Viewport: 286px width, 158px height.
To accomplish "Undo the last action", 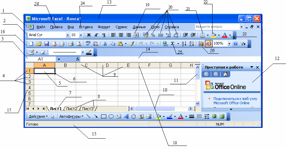I will tap(141, 44).
